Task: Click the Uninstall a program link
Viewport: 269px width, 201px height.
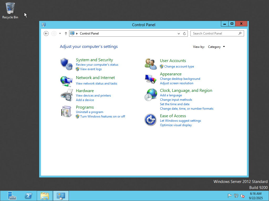Action: tap(89, 112)
